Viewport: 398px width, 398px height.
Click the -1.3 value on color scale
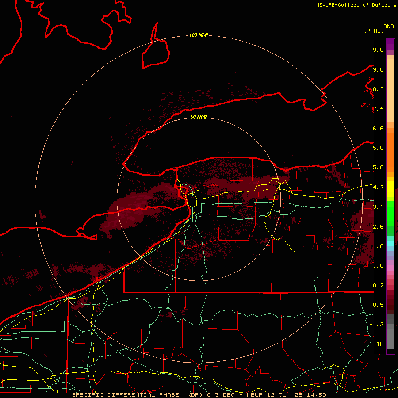376,325
